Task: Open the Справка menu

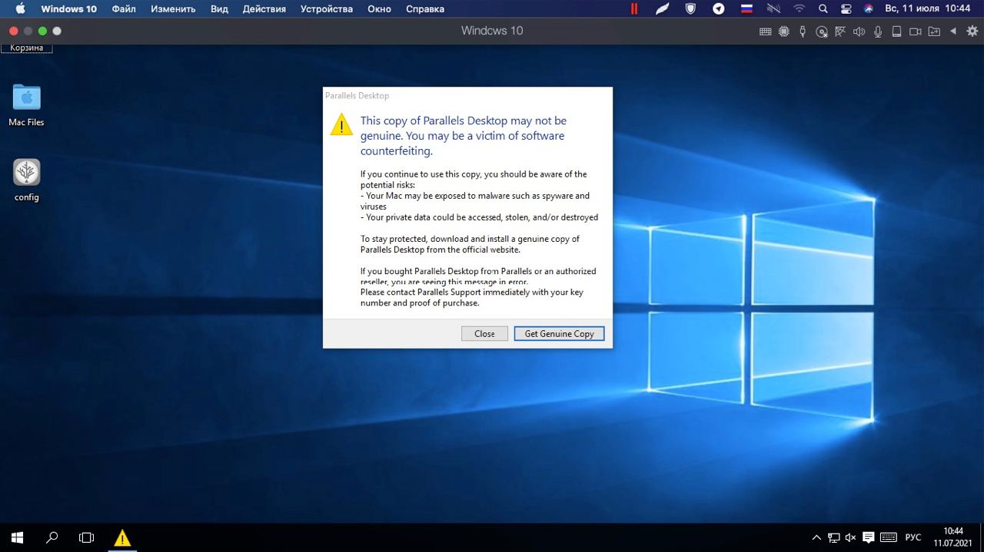Action: pos(424,9)
